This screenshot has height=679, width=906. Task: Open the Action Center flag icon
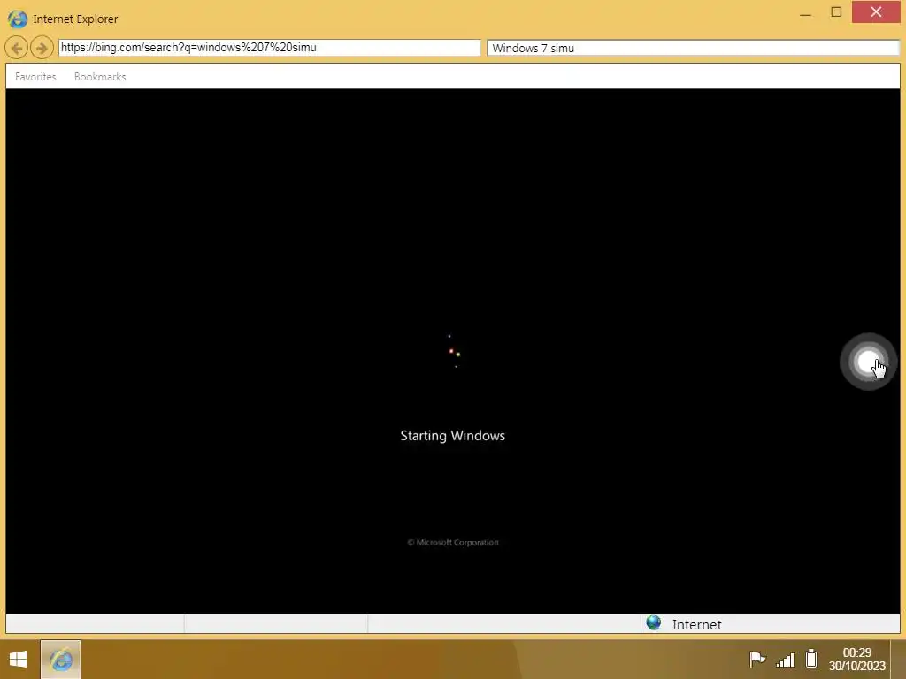point(757,659)
